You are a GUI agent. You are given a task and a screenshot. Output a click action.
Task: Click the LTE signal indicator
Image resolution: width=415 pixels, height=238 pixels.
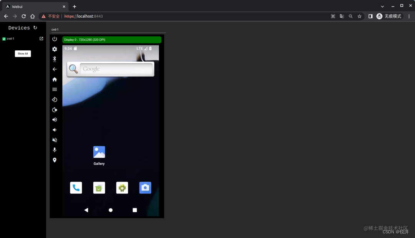pos(139,48)
